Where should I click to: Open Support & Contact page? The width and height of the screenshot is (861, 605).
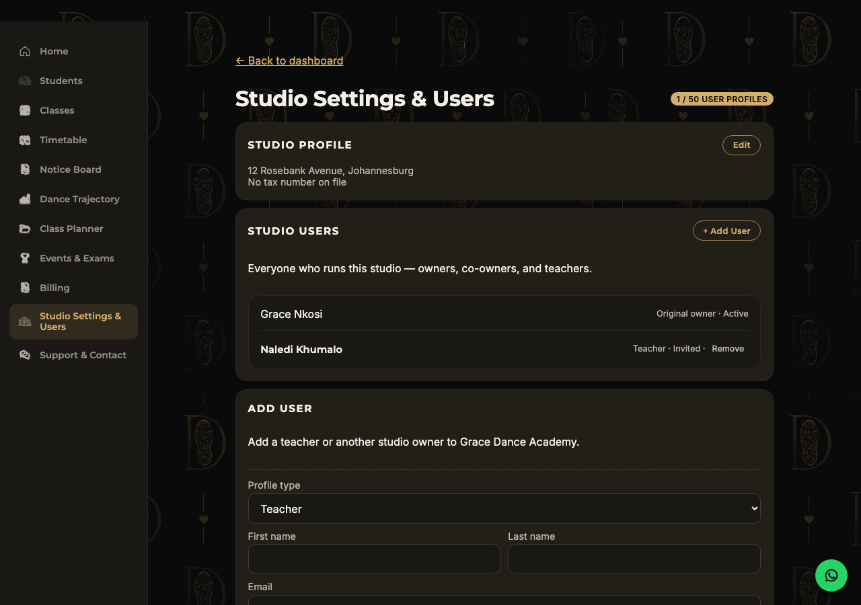click(74, 355)
